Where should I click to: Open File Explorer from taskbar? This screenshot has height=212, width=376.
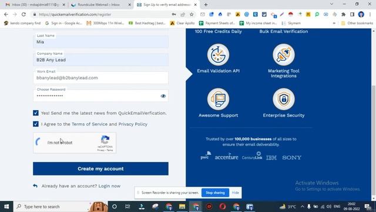pyautogui.click(x=182, y=207)
